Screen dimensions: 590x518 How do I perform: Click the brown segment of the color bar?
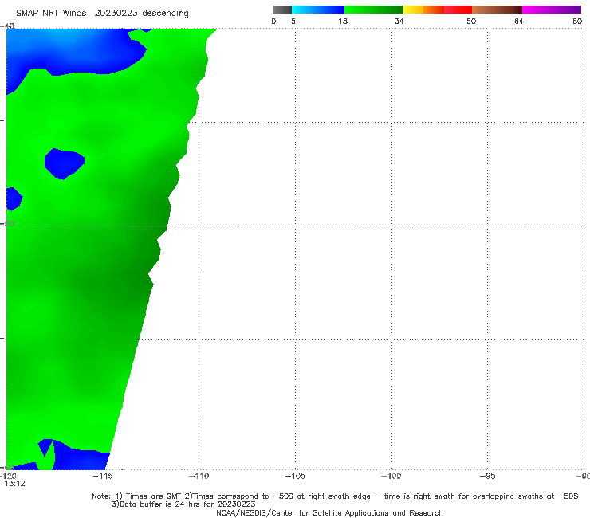497,10
